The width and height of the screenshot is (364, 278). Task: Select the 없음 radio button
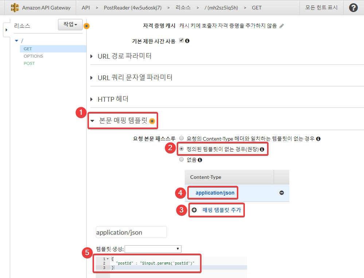click(181, 160)
